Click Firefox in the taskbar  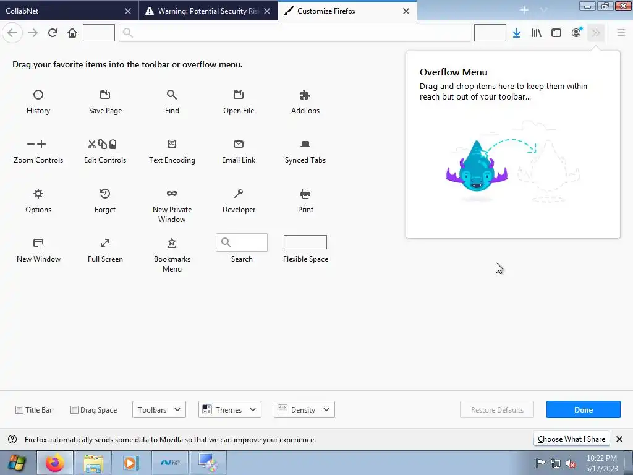(x=55, y=463)
